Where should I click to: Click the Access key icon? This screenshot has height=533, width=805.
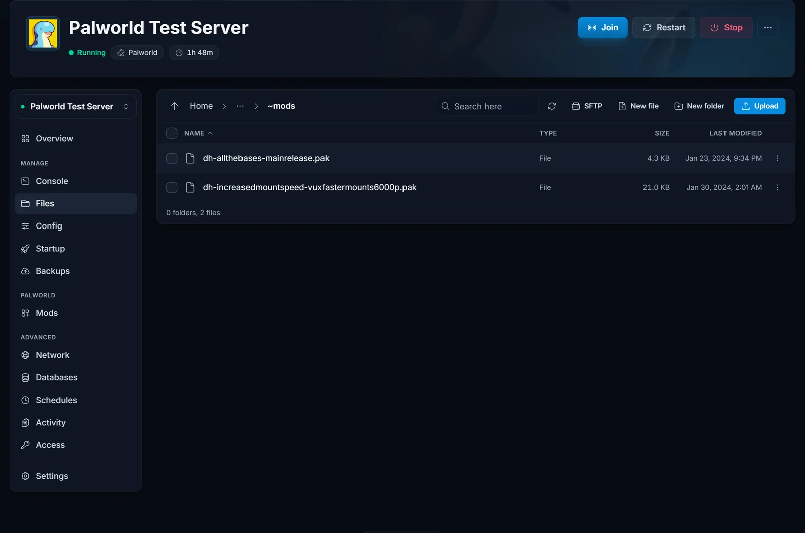[25, 445]
